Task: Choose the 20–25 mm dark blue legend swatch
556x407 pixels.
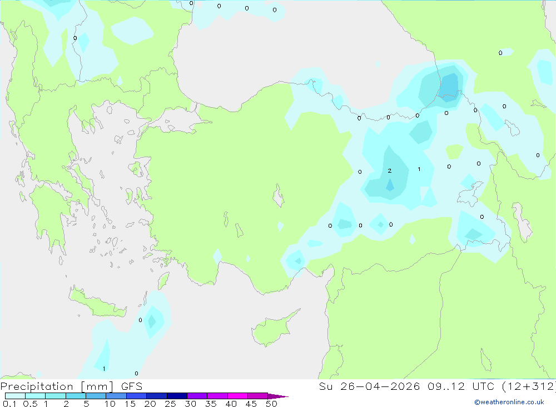Action: point(157,396)
